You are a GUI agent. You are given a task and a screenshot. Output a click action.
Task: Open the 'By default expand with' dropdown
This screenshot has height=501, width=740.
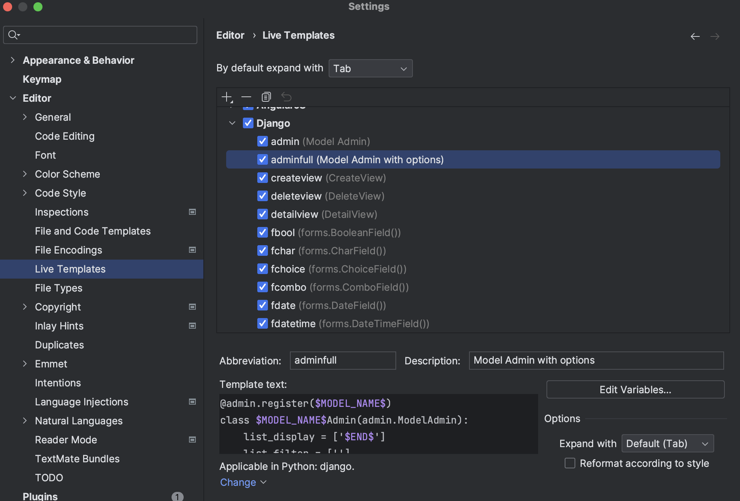370,68
